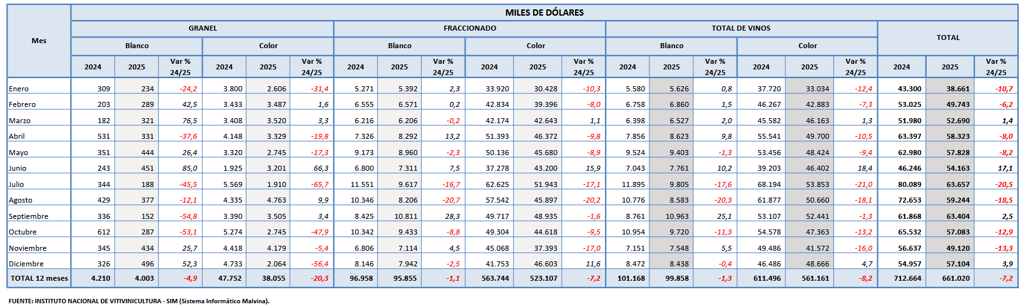Image resolution: width=1028 pixels, height=307 pixels.
Task: Select the Diciembre row label
Action: coord(26,264)
